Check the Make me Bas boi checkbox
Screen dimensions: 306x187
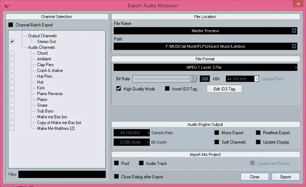click(12, 117)
